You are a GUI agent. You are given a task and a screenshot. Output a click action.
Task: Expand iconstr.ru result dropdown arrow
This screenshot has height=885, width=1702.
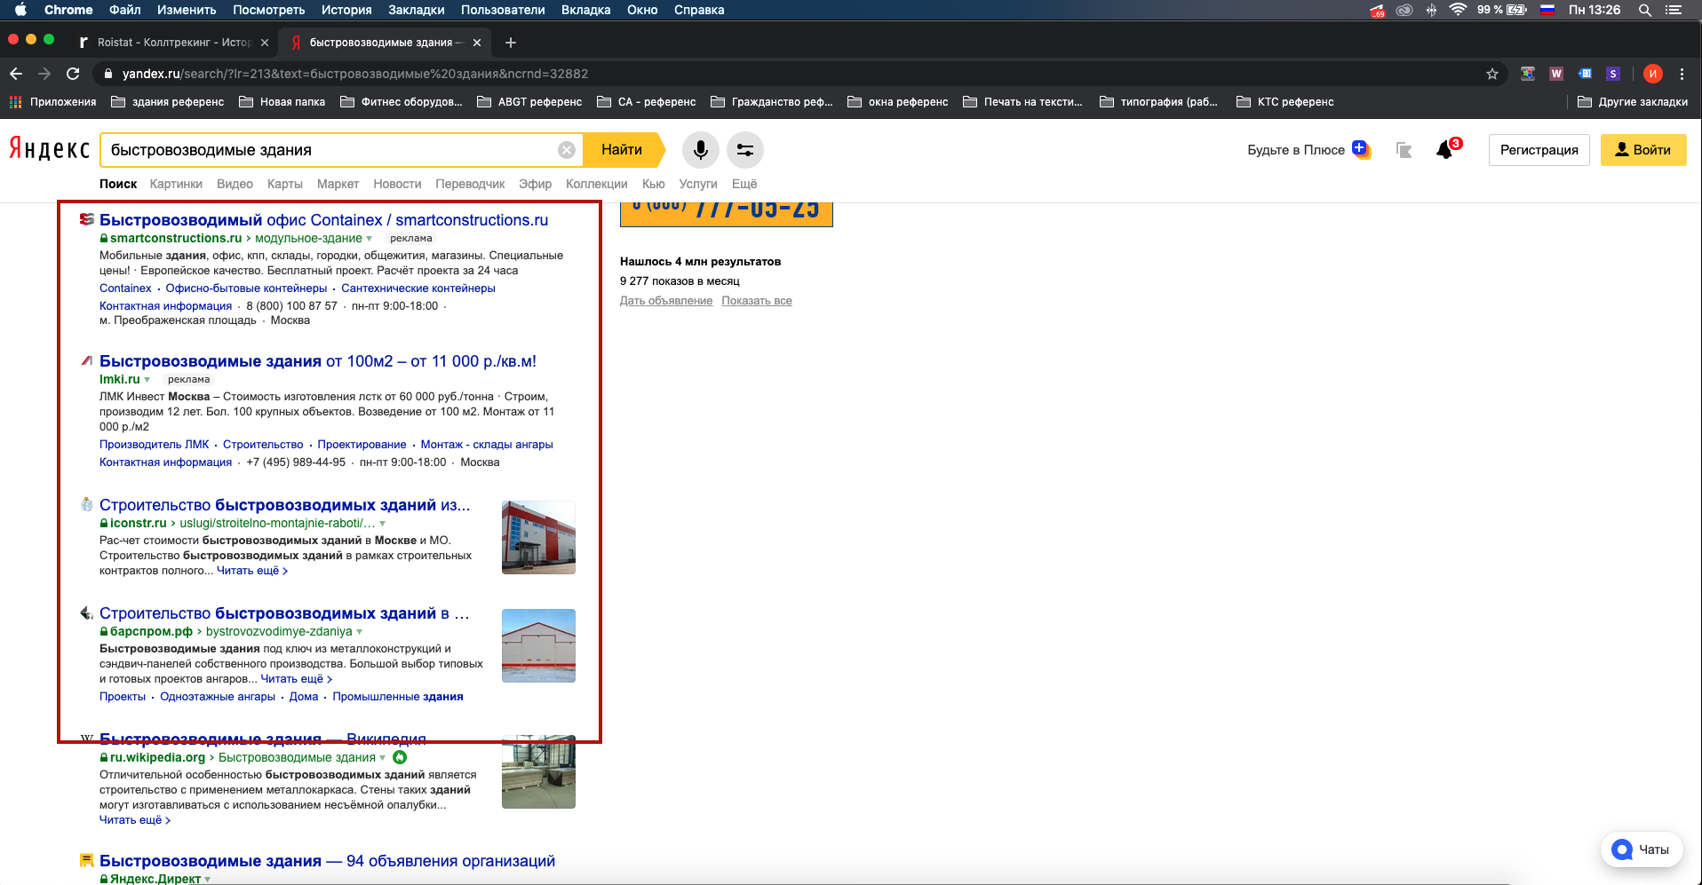coord(383,524)
